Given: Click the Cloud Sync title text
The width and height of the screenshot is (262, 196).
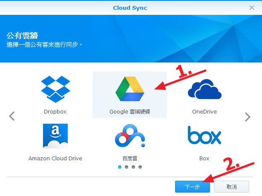Looking at the screenshot, I should pos(130,8).
